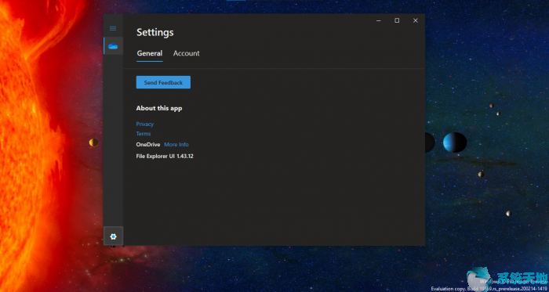Click the File Explorer UI 1.43.12 version text
This screenshot has height=292, width=549.
tap(165, 156)
